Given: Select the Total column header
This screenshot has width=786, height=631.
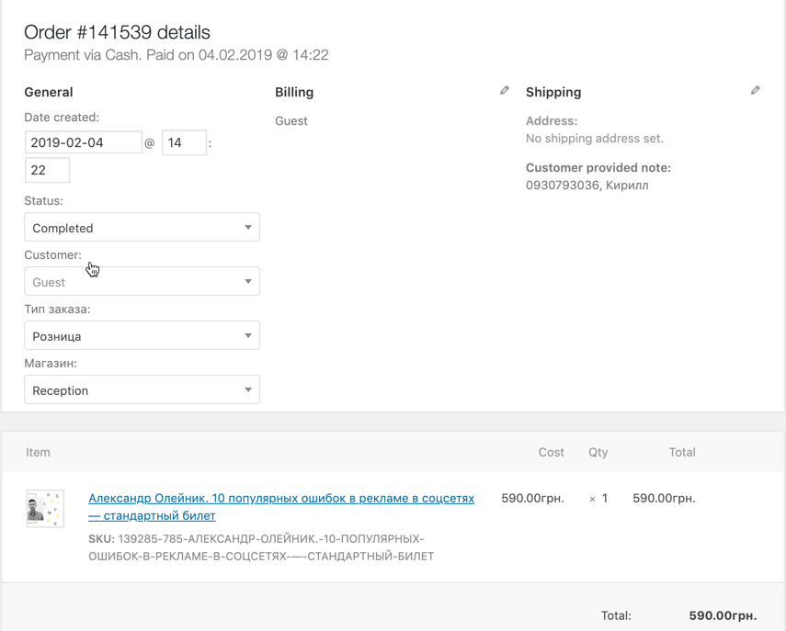Looking at the screenshot, I should 682,452.
